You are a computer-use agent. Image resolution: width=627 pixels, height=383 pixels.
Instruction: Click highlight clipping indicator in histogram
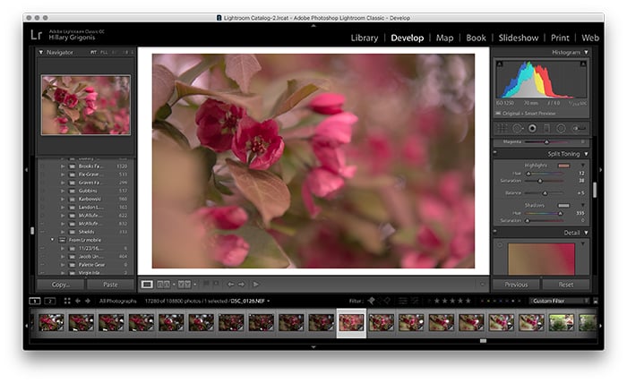pyautogui.click(x=583, y=64)
